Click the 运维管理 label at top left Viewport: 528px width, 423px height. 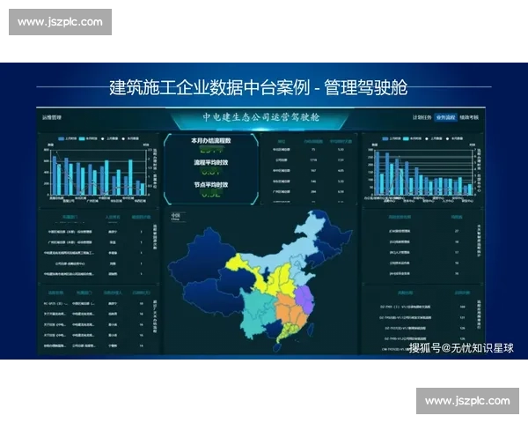tap(52, 117)
